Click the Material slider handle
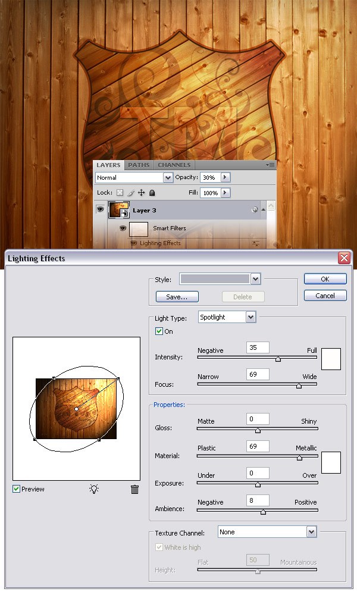 click(x=300, y=458)
